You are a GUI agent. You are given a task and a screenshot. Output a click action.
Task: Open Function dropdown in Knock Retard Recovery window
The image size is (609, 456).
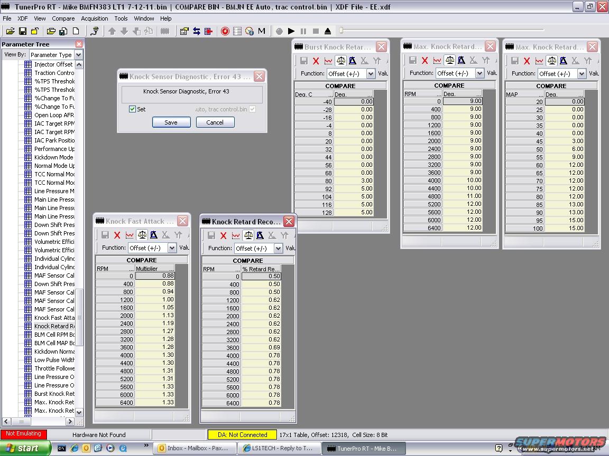278,248
